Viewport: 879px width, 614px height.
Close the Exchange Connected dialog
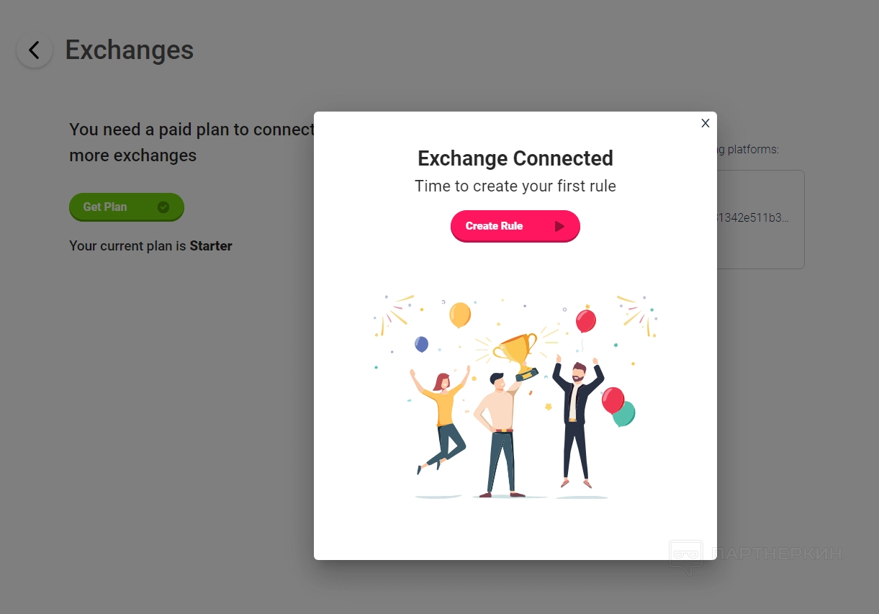click(706, 123)
